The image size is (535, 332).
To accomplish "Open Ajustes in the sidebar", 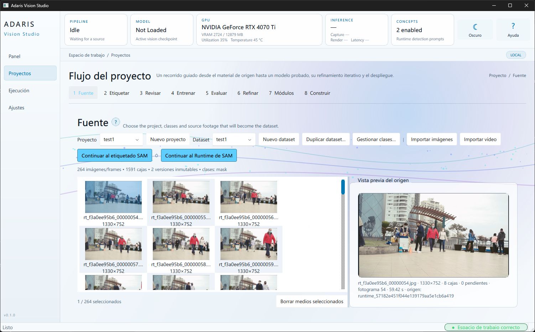I will pyautogui.click(x=30, y=108).
